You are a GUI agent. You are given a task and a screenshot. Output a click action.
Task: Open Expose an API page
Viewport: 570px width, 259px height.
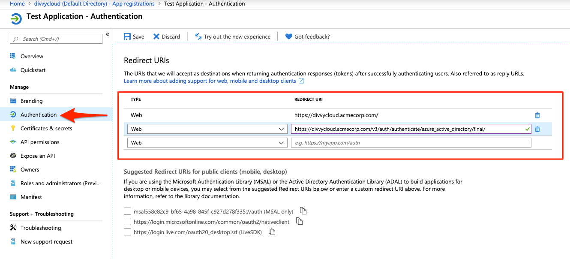(38, 156)
